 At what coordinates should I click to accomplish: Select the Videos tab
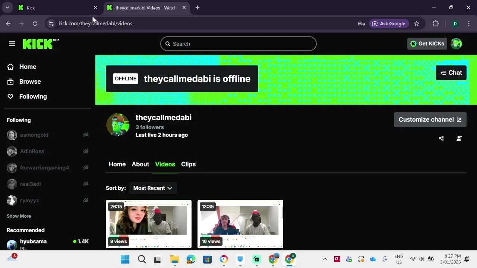coord(165,164)
